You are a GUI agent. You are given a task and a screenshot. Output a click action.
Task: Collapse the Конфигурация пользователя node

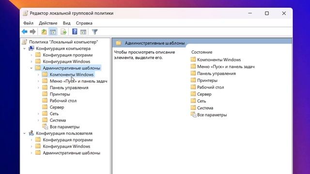tap(24, 133)
